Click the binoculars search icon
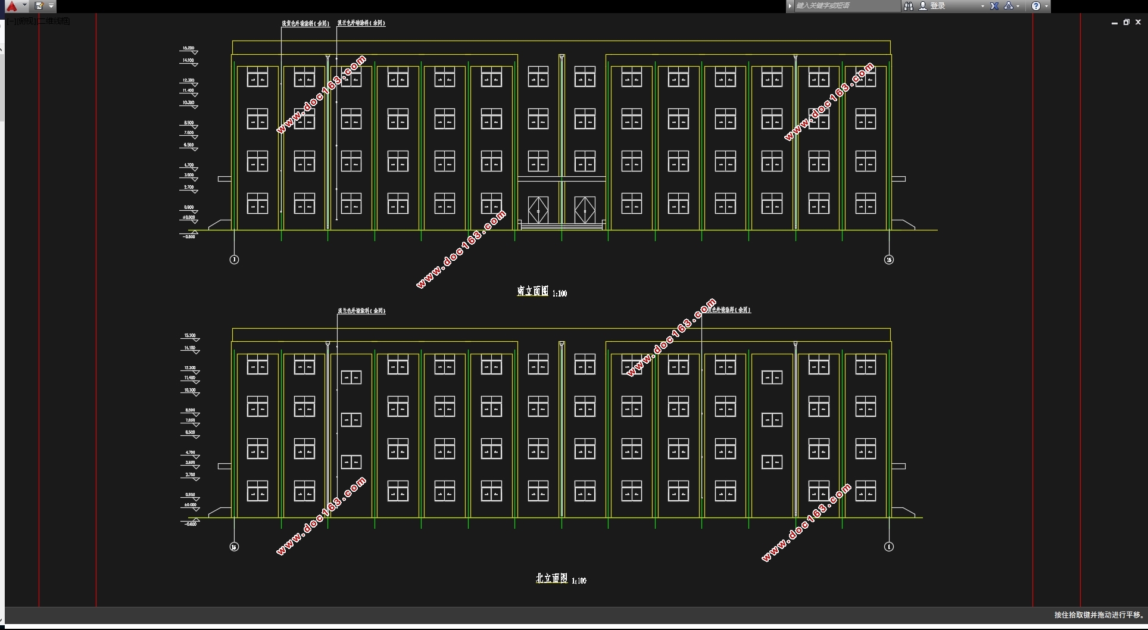The height and width of the screenshot is (630, 1148). 909,6
